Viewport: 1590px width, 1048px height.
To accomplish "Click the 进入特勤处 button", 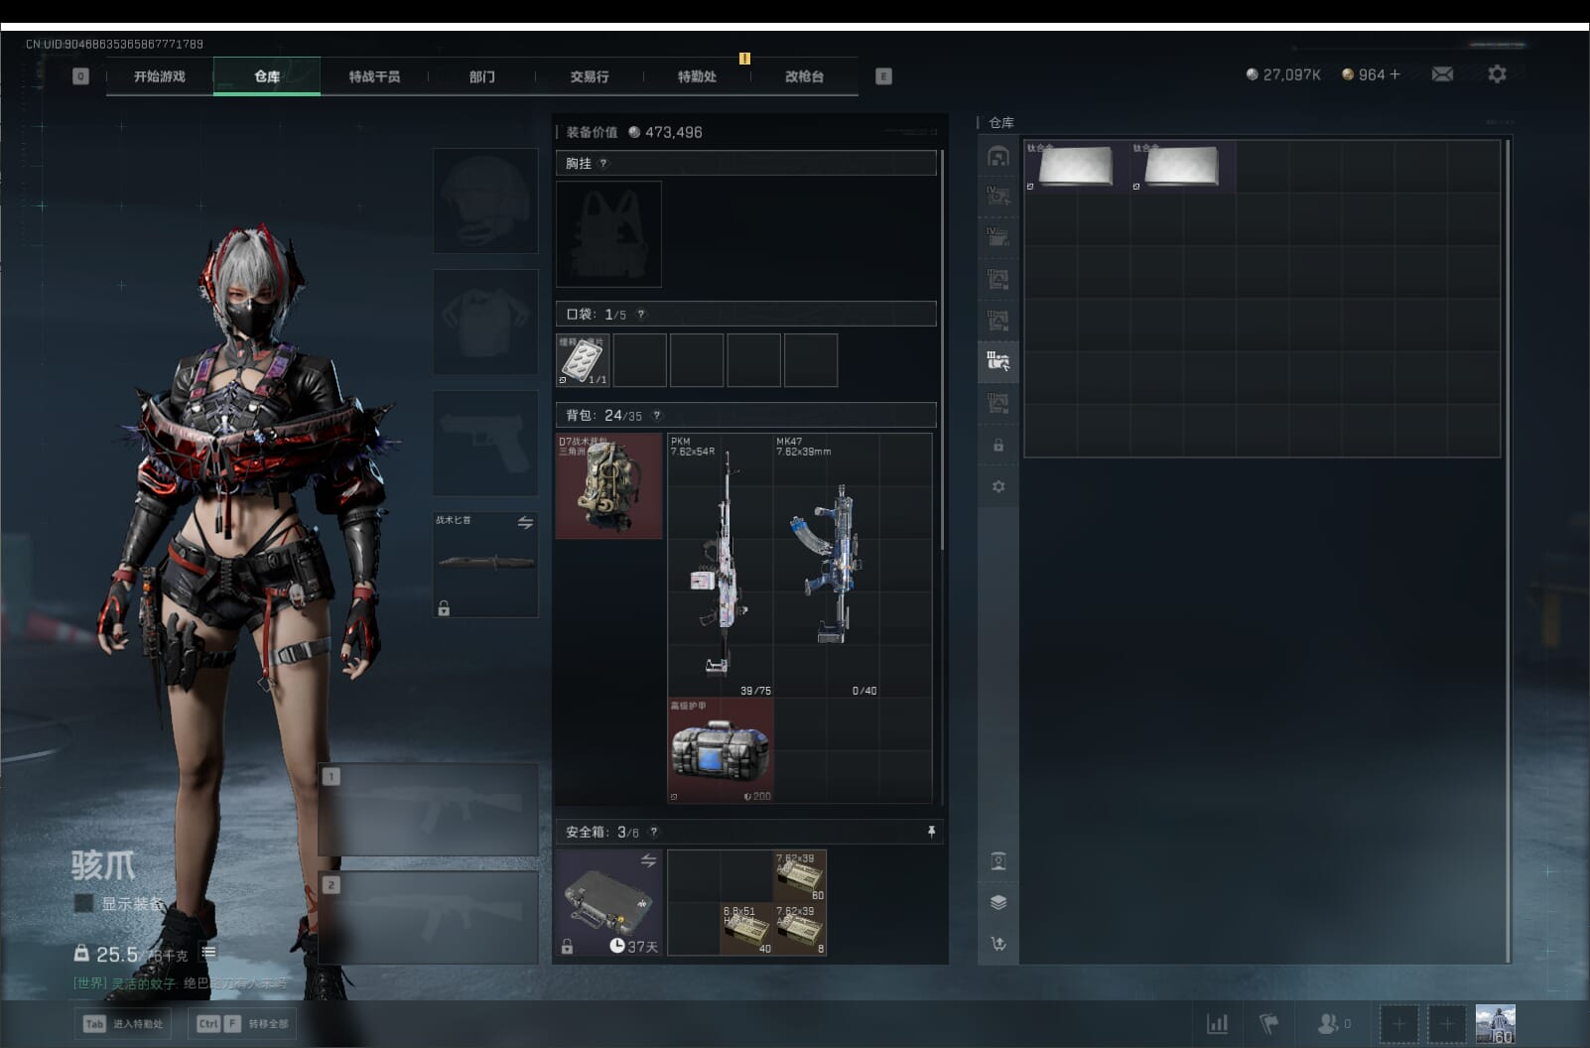I will pos(123,1023).
